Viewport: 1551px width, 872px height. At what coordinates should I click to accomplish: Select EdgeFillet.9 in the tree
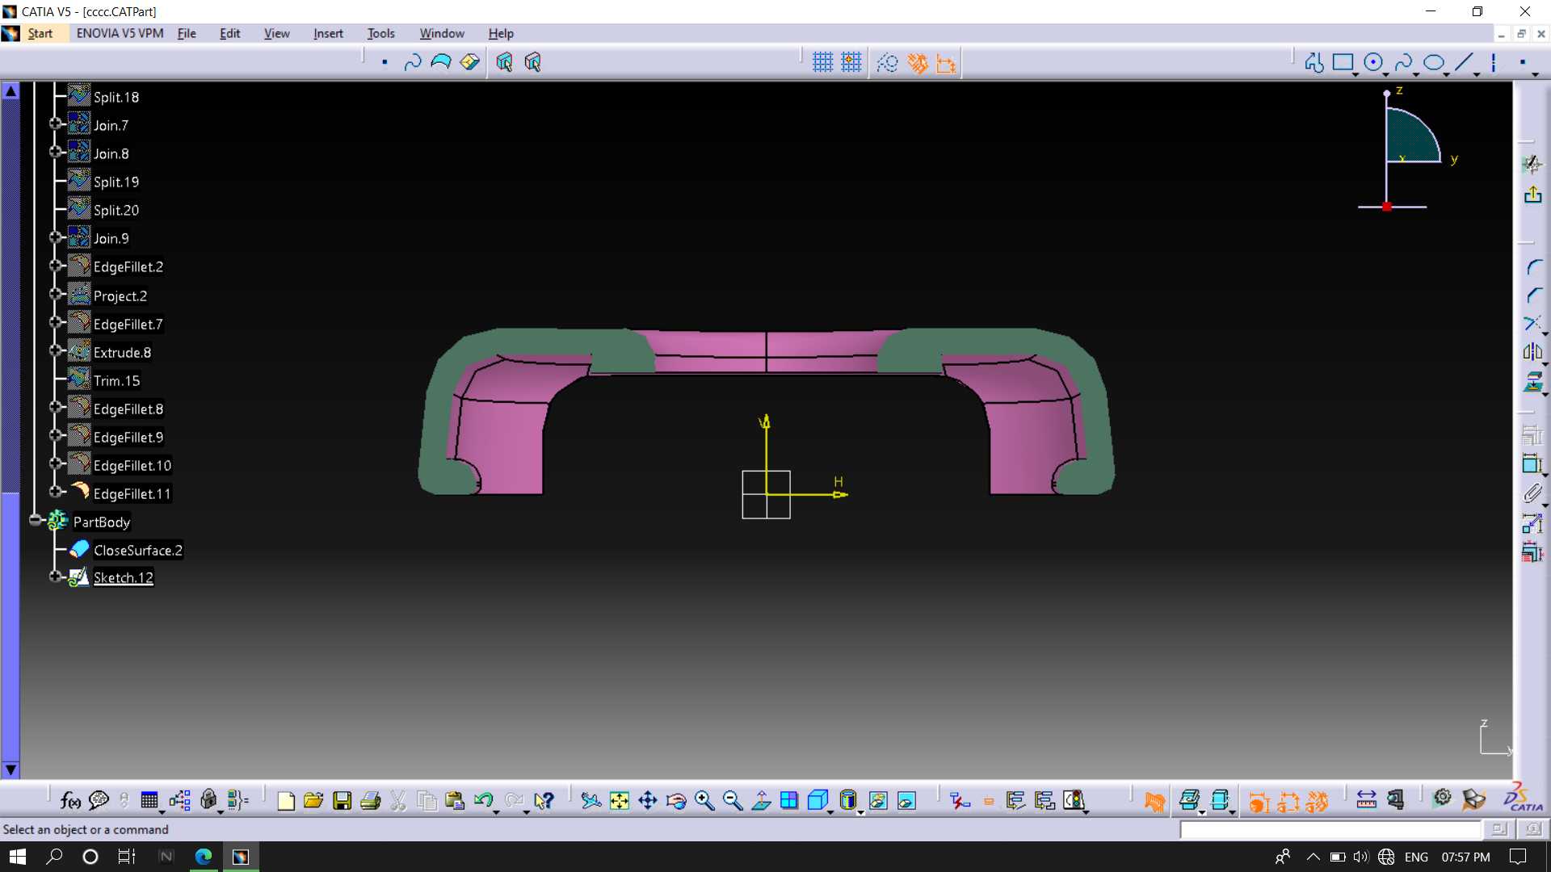(x=128, y=437)
